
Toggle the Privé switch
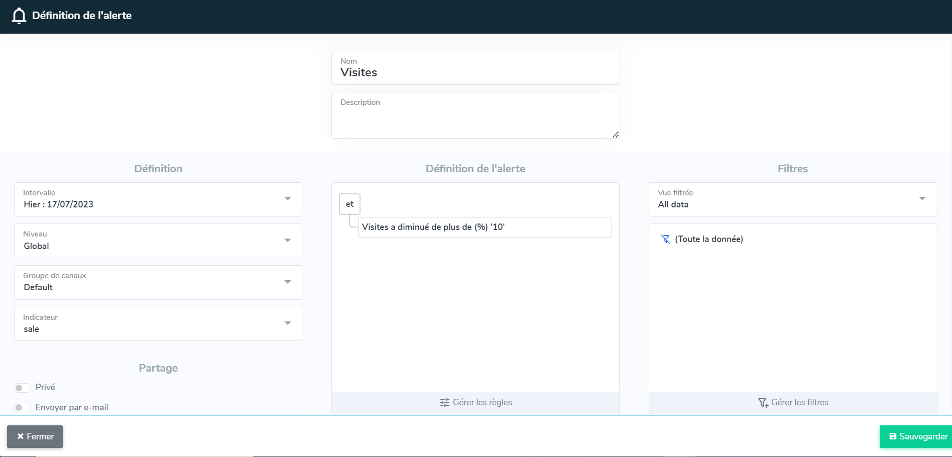click(x=23, y=388)
